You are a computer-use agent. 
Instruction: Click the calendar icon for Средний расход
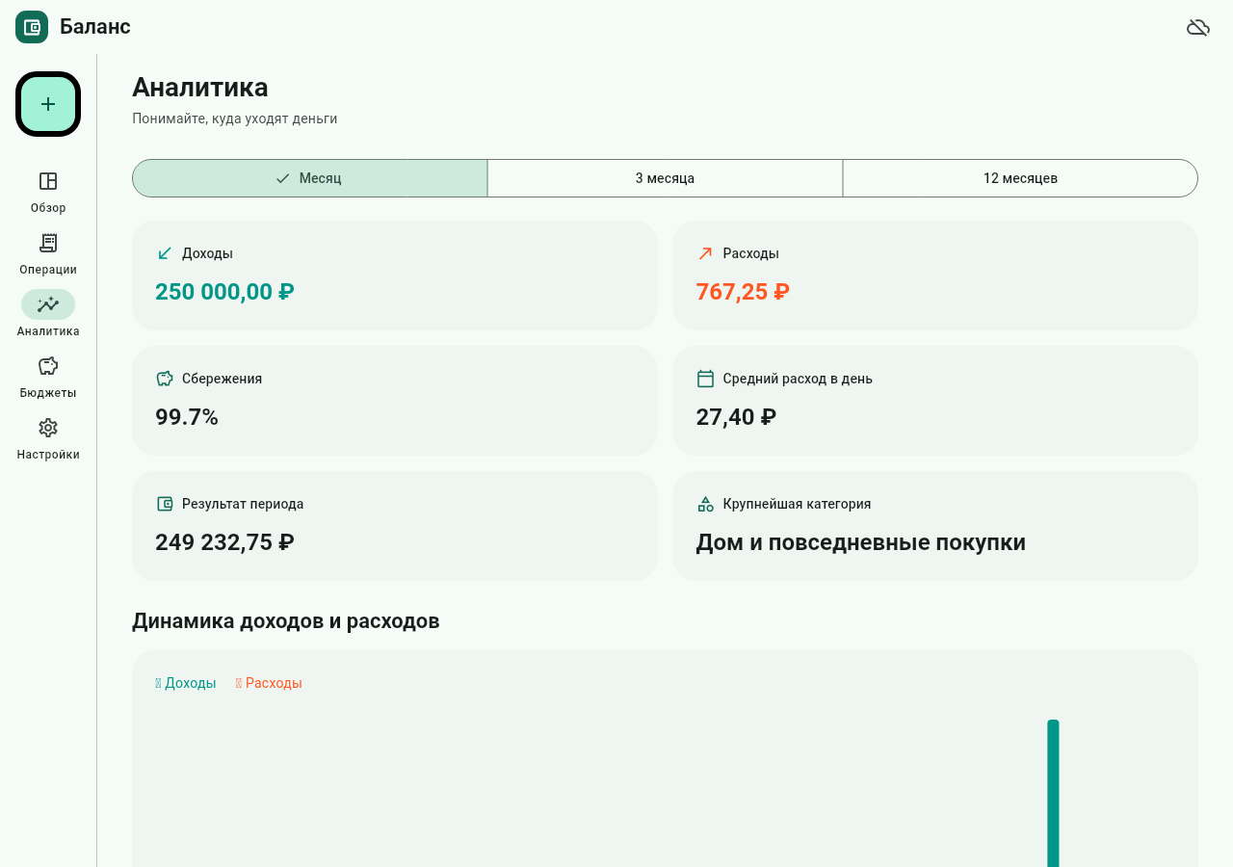pos(705,379)
